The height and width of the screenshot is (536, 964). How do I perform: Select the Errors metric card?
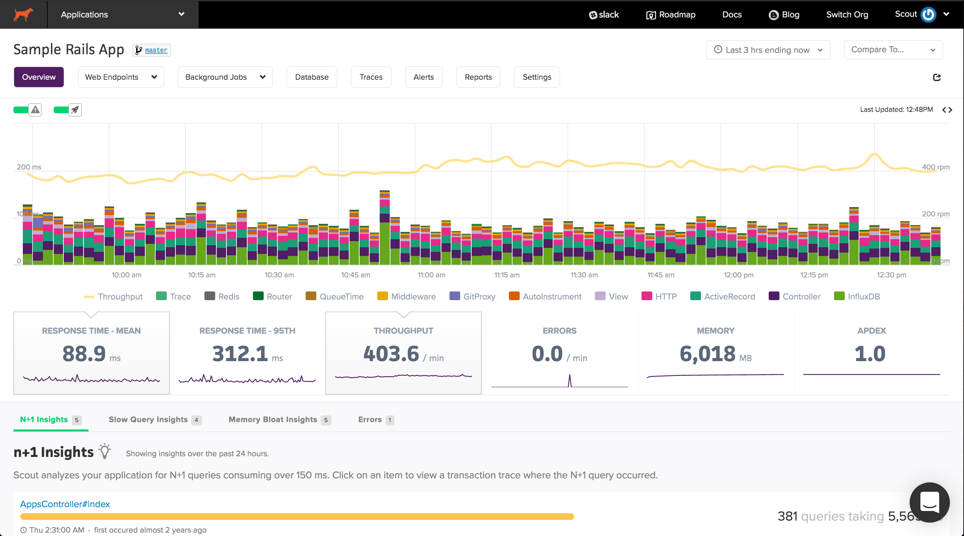pos(559,353)
